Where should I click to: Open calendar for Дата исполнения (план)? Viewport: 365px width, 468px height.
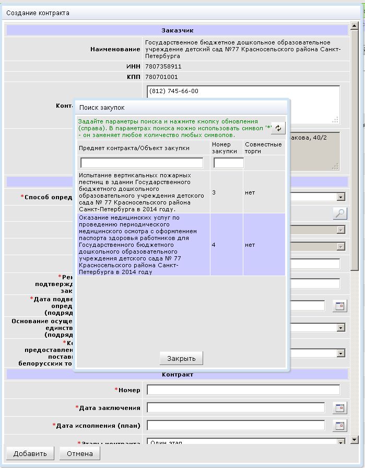coord(339,426)
